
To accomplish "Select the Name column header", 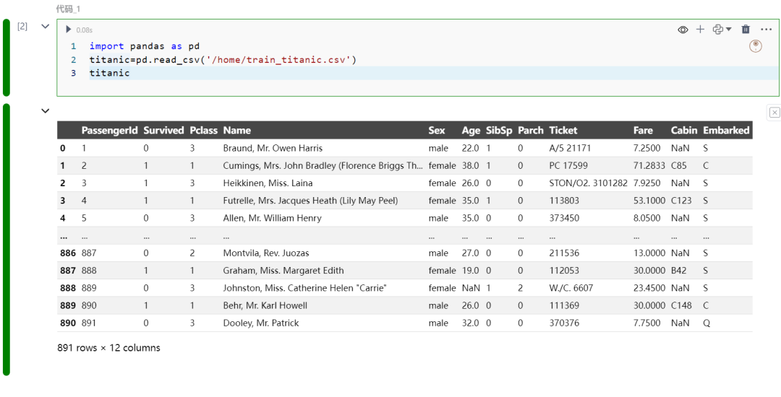I will point(237,131).
